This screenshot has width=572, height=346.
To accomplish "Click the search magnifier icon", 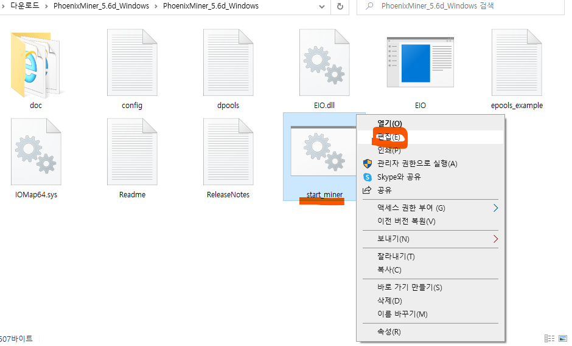I will (x=369, y=6).
